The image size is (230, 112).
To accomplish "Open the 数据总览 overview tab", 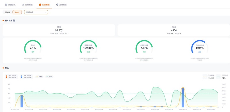I will (x=10, y=5).
